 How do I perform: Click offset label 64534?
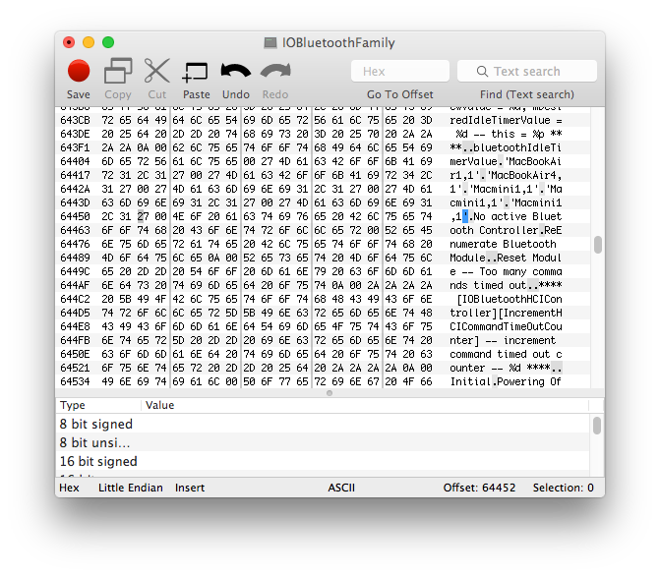[75, 381]
